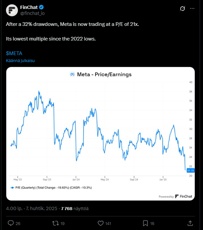This screenshot has width=203, height=230.
Task: Click the 21.15 value label on chart
Action: click(190, 170)
